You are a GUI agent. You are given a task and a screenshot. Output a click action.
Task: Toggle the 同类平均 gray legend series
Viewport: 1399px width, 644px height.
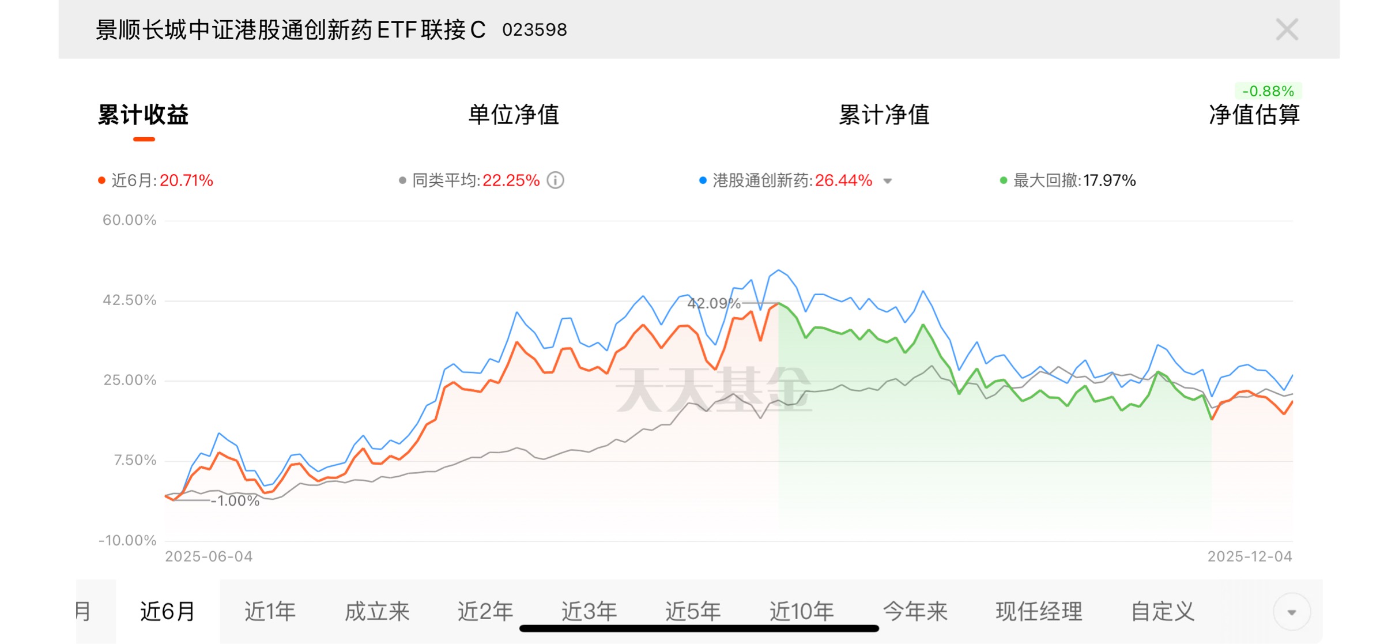tap(469, 180)
